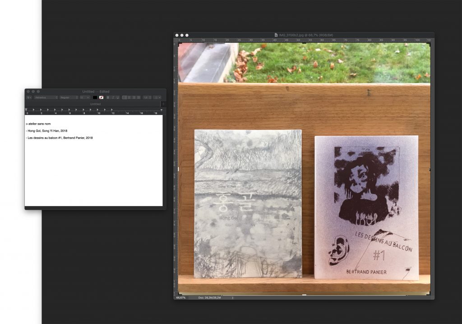This screenshot has width=462, height=324.
Task: Open the Helvetica font family dropdown
Action: [x=46, y=97]
